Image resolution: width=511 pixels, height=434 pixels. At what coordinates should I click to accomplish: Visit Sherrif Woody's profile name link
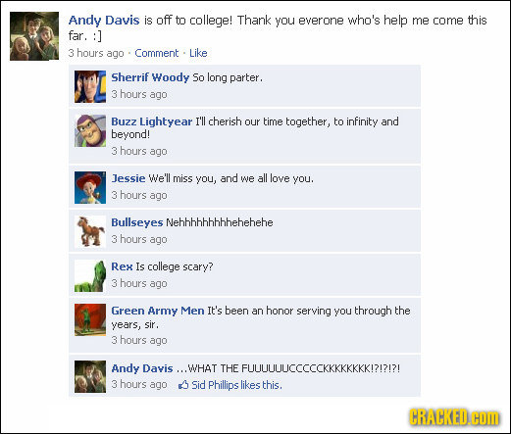tap(150, 77)
